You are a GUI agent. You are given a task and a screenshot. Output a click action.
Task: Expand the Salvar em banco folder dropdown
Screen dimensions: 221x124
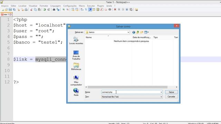(x=128, y=32)
